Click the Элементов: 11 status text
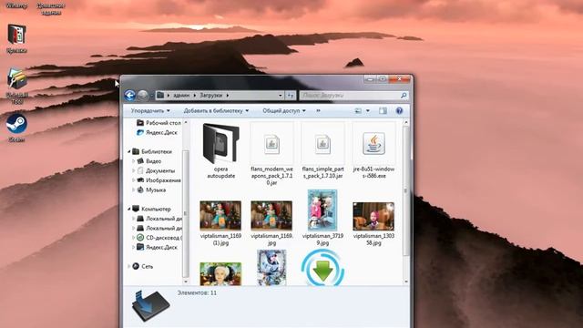This screenshot has height=328, width=583. click(x=197, y=293)
